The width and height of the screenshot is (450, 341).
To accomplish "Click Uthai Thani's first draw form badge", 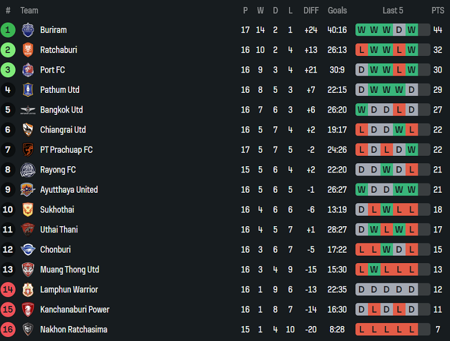I will (362, 230).
